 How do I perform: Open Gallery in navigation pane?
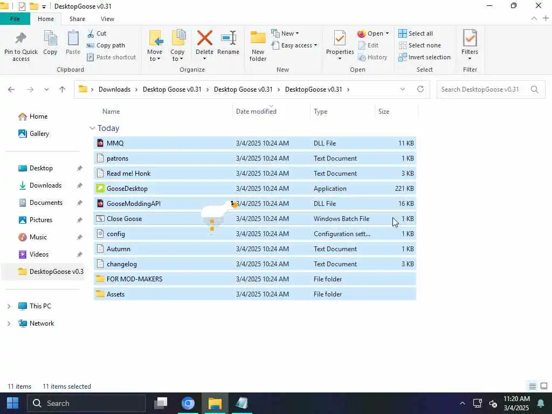(33, 134)
